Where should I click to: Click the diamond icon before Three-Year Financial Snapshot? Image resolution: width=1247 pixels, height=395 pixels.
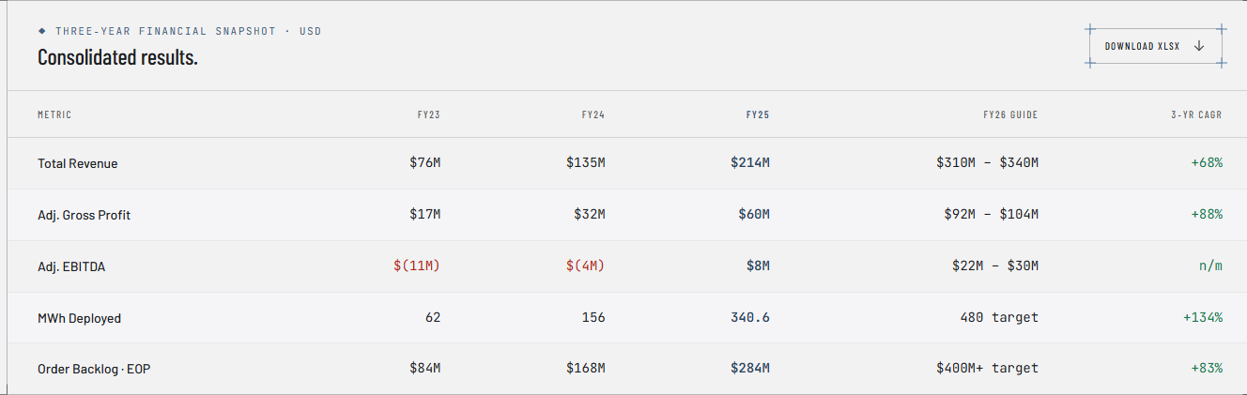pos(41,31)
